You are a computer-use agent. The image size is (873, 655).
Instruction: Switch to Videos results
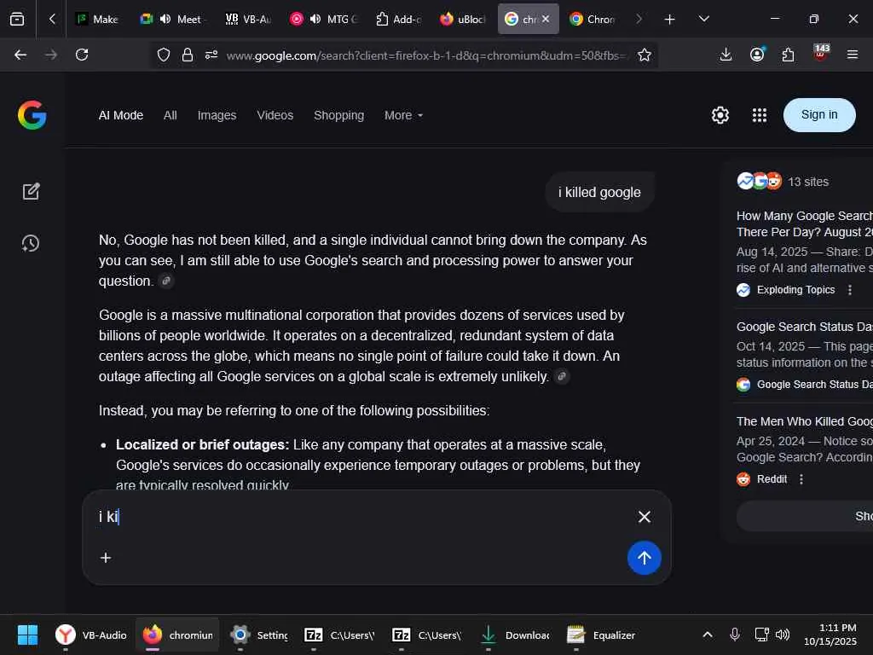pyautogui.click(x=275, y=115)
